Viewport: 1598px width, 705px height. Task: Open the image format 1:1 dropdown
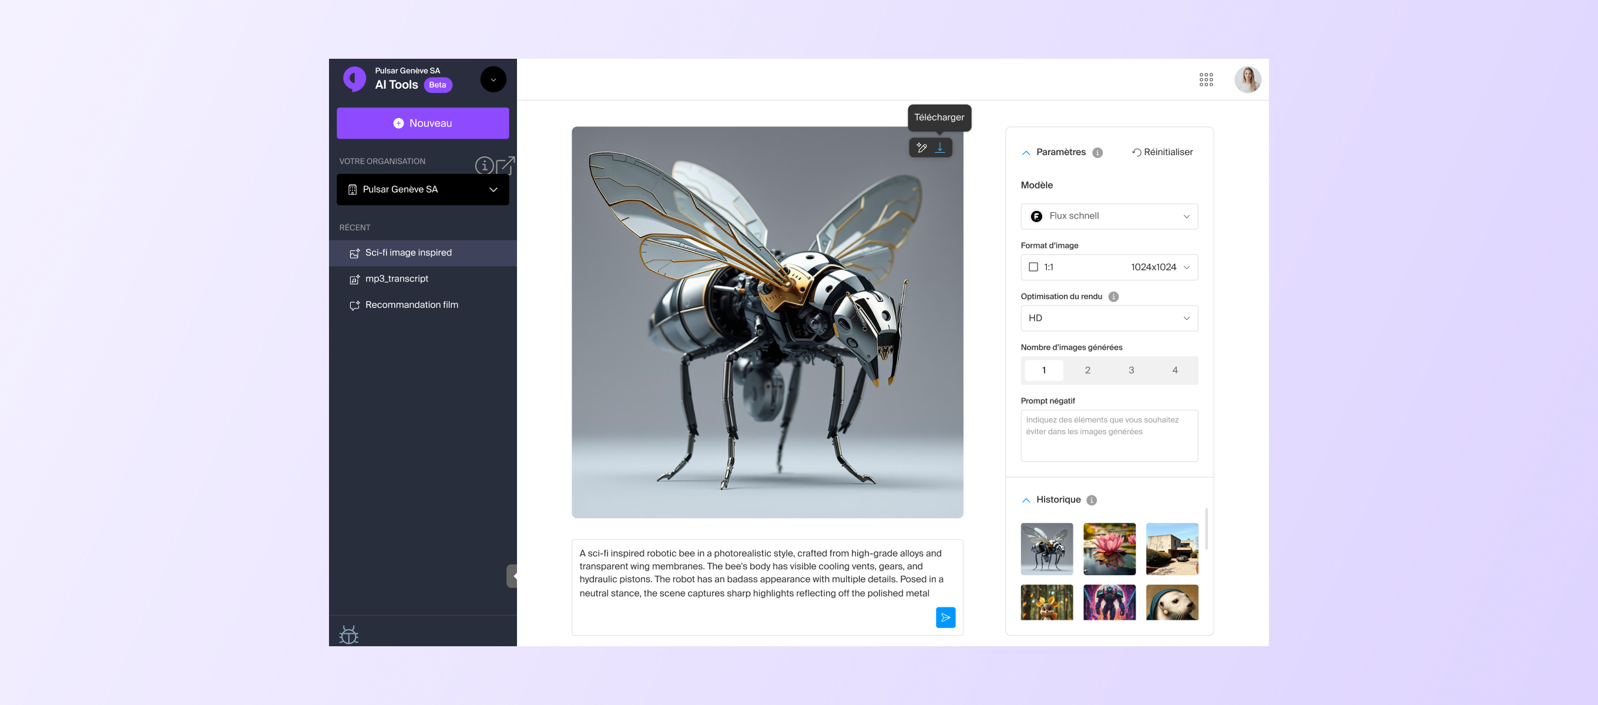(1109, 267)
